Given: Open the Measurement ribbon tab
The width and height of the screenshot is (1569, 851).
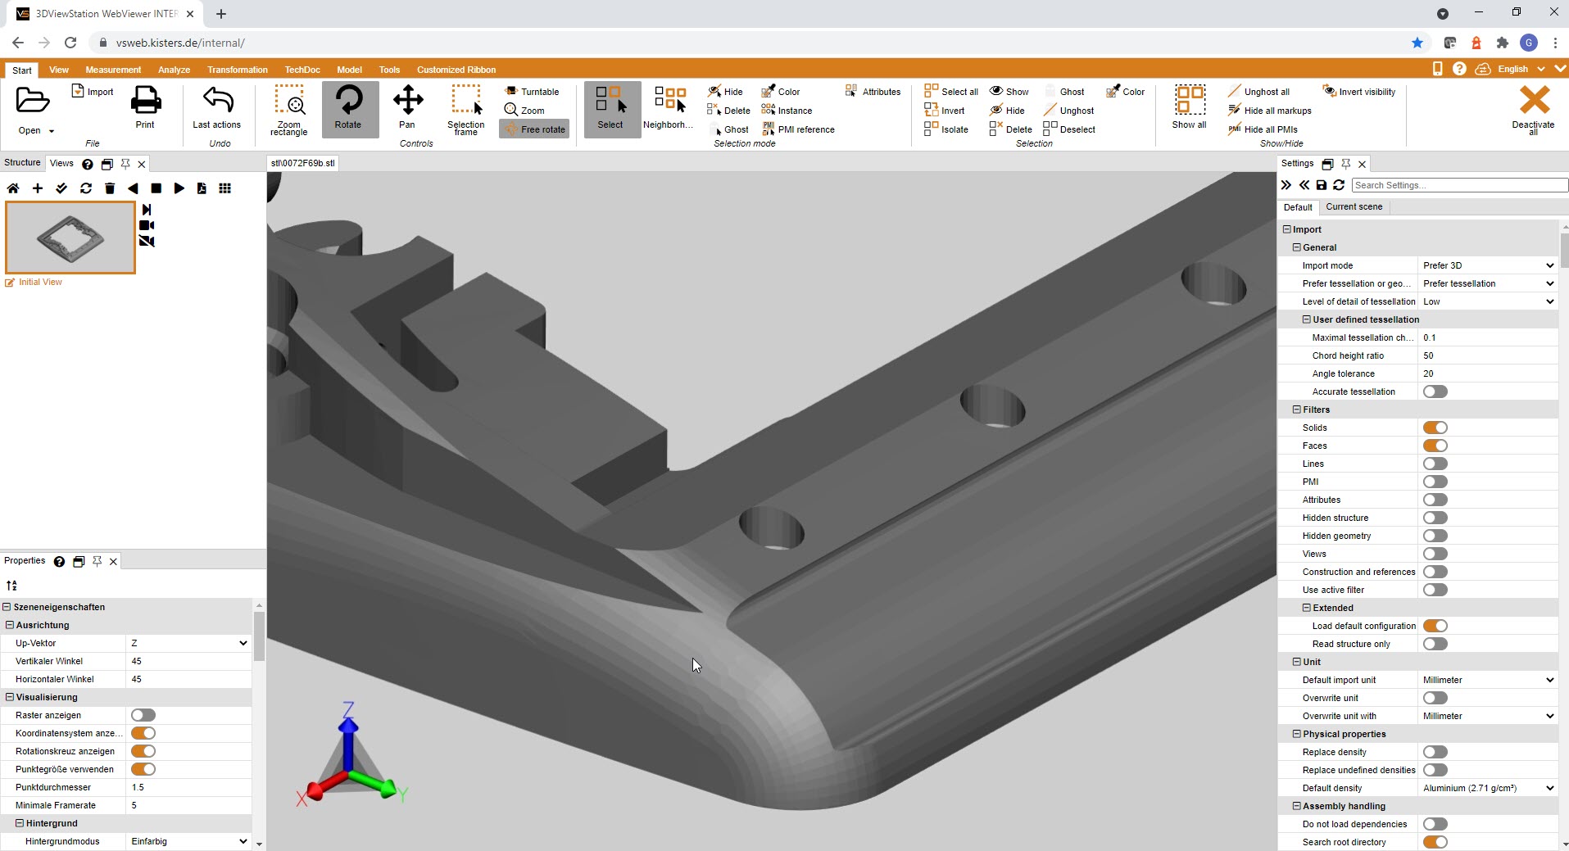Looking at the screenshot, I should coord(113,70).
